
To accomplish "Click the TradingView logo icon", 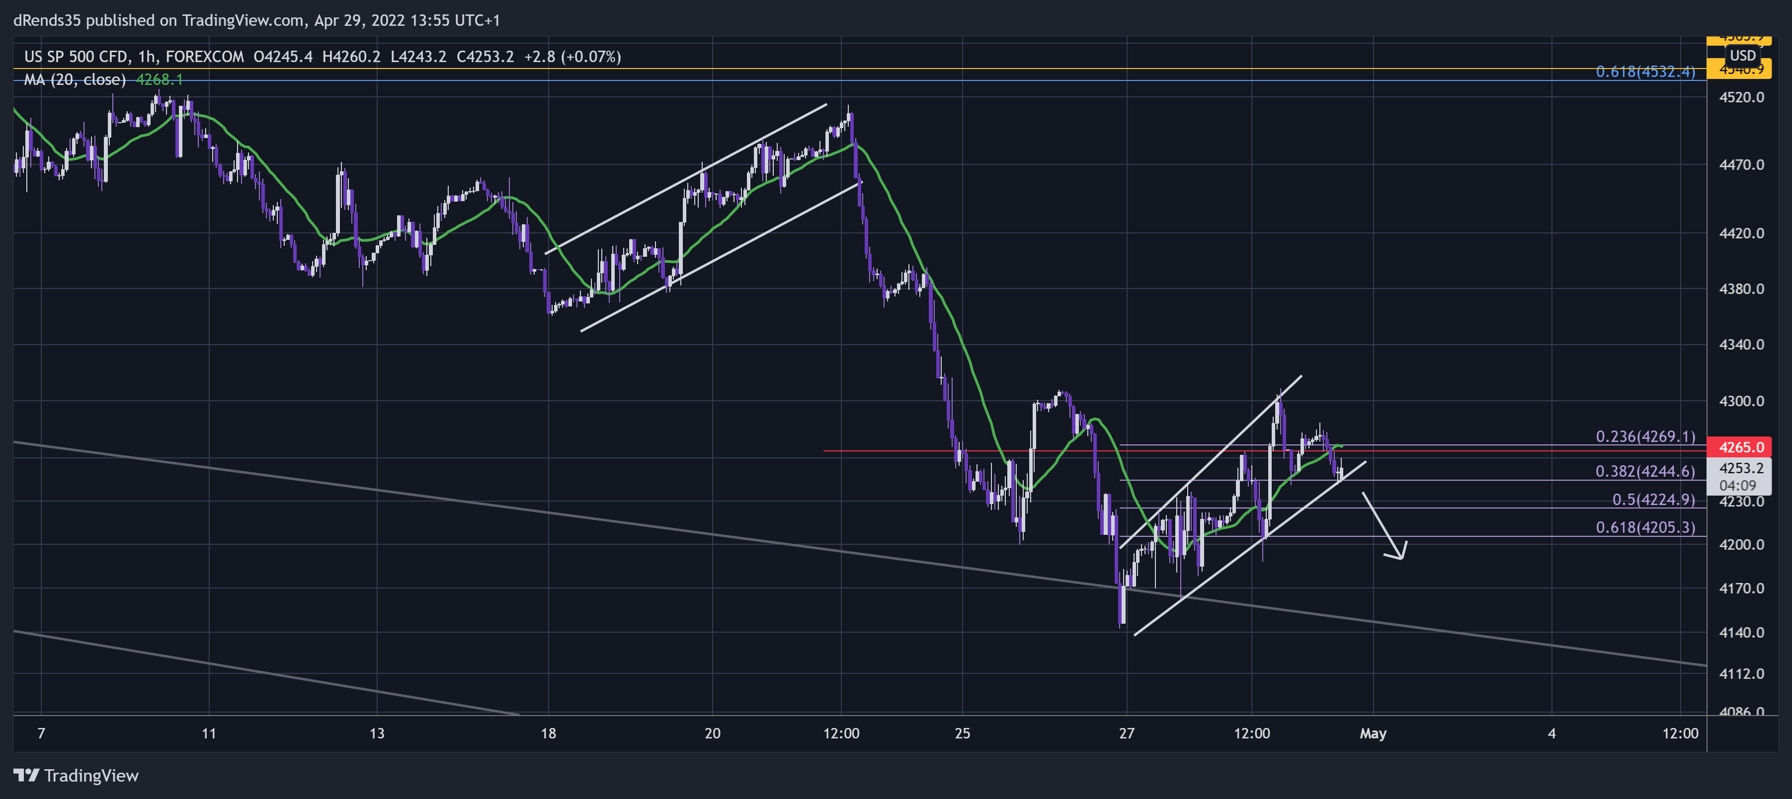I will [x=26, y=775].
